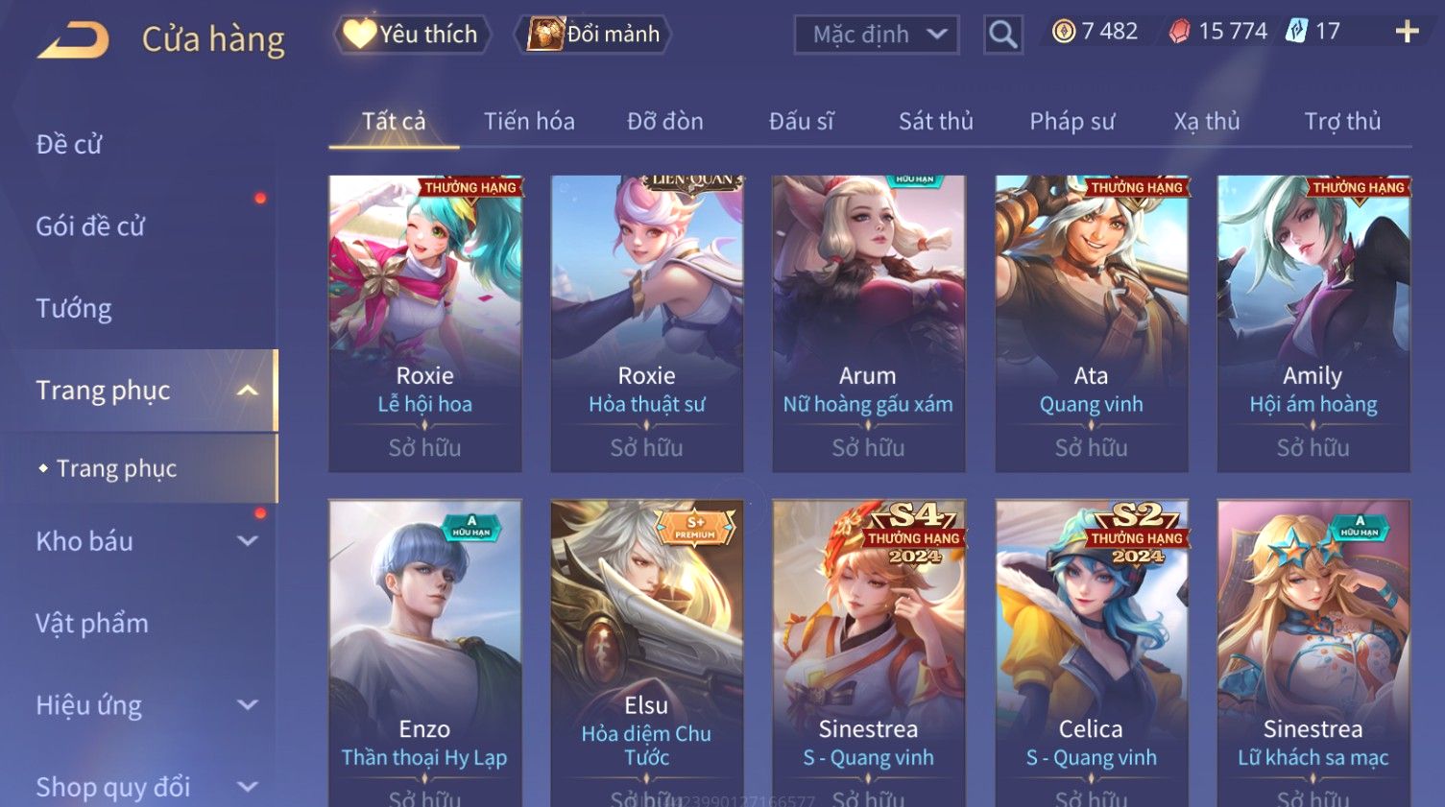Open Đổi mảnh fragment exchange

592,35
